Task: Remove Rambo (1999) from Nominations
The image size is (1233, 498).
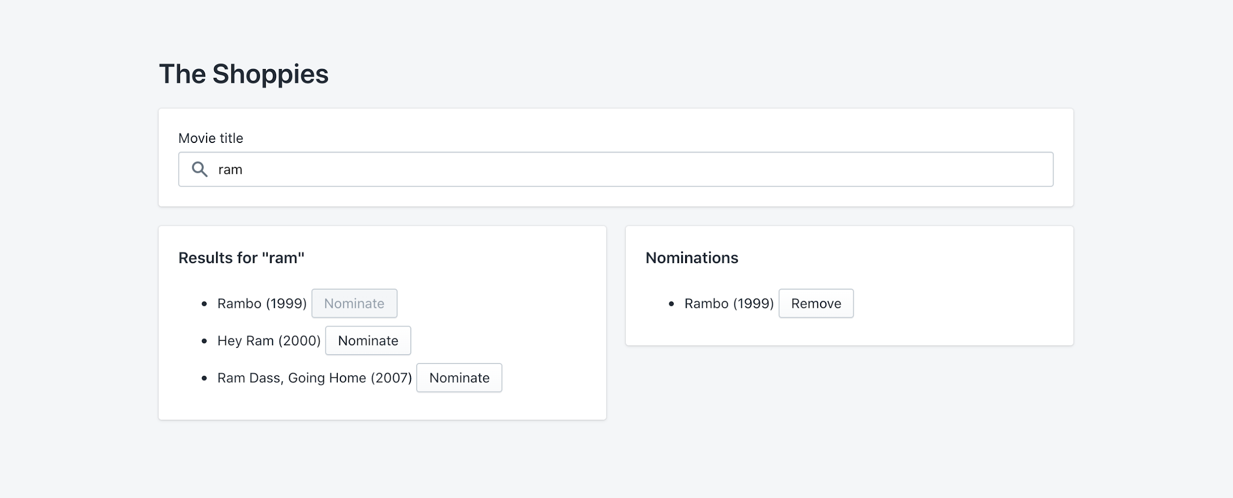Action: [816, 303]
